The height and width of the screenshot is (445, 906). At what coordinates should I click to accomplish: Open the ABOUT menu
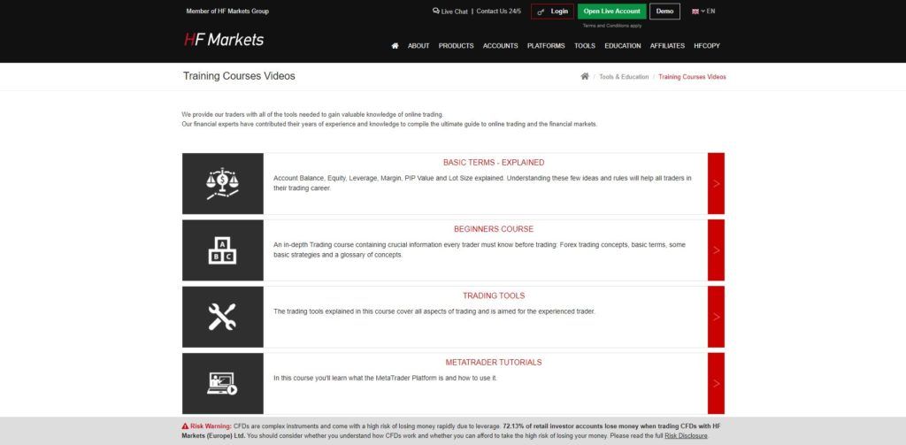click(418, 46)
